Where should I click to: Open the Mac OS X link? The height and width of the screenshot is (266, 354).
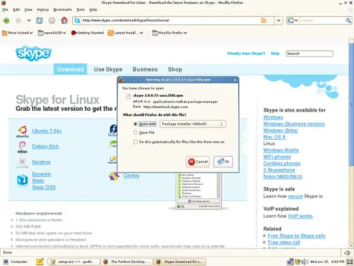[x=274, y=137]
